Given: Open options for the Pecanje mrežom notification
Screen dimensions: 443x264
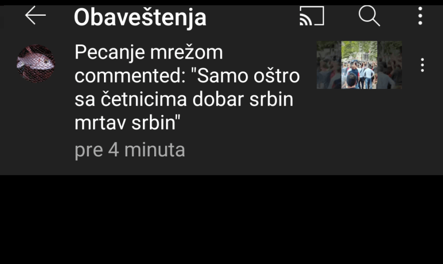Looking at the screenshot, I should [x=422, y=65].
